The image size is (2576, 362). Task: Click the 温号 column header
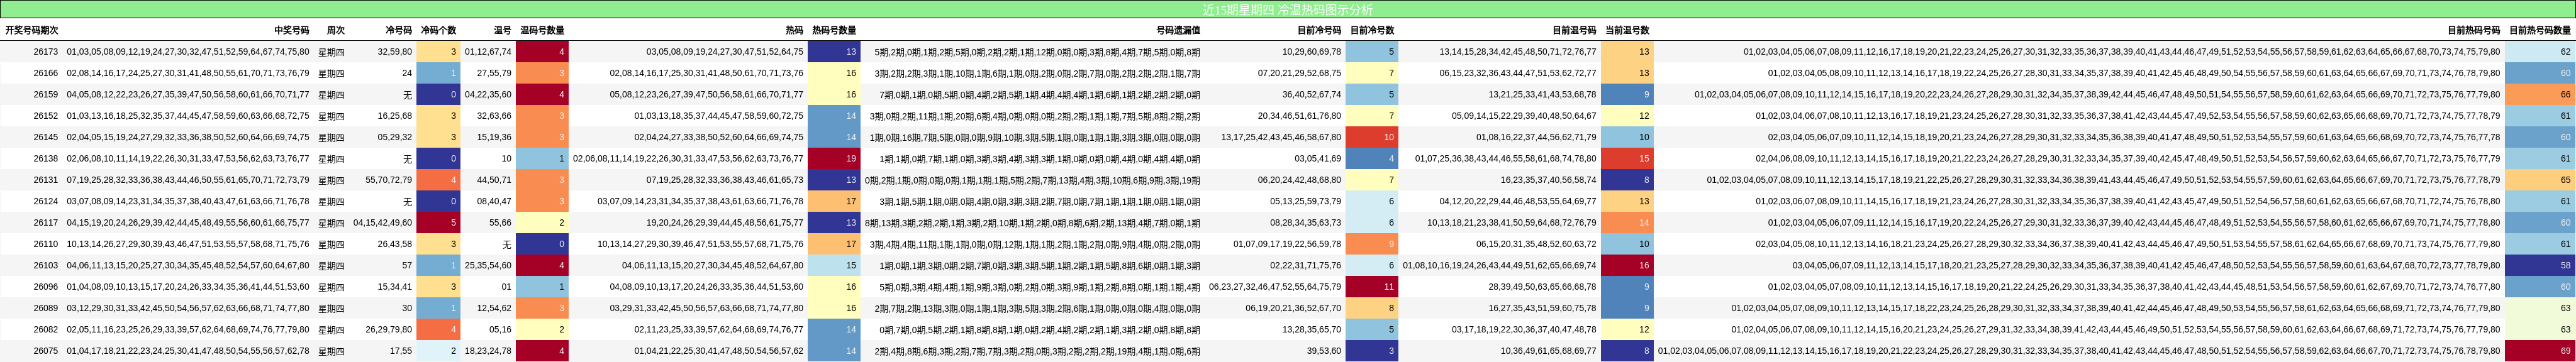coord(502,31)
